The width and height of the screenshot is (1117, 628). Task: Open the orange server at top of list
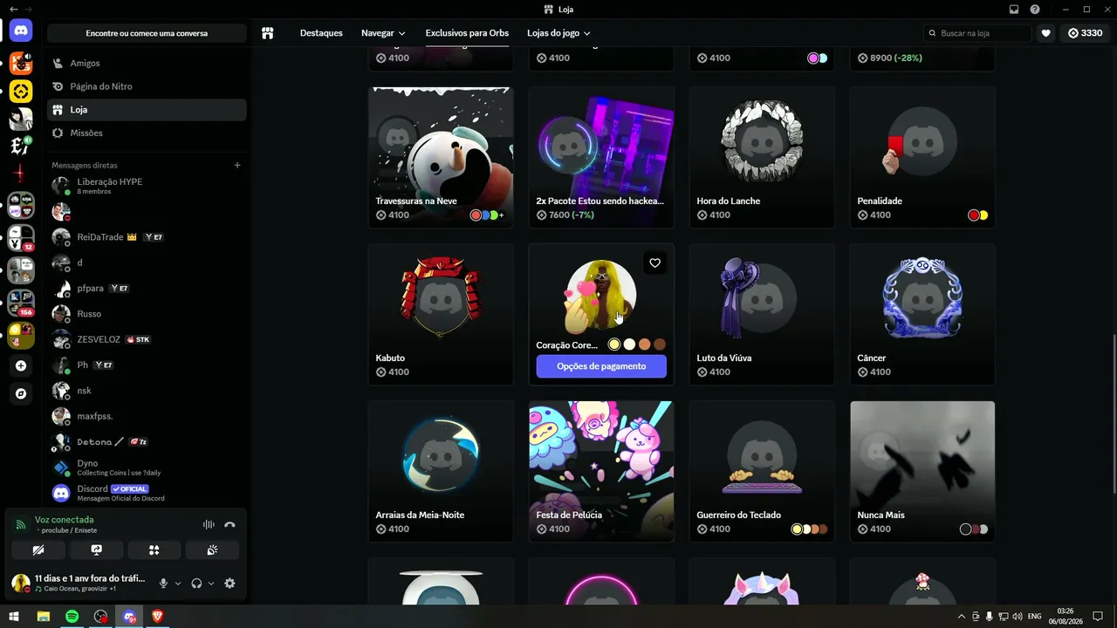(21, 63)
